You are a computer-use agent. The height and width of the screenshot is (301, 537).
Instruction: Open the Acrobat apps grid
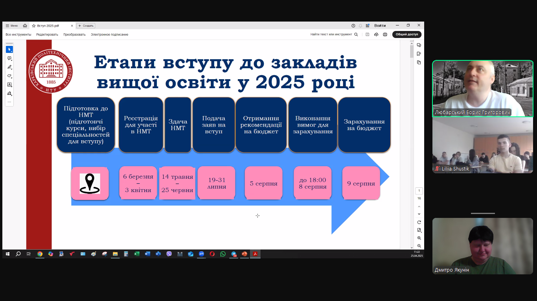point(368,25)
